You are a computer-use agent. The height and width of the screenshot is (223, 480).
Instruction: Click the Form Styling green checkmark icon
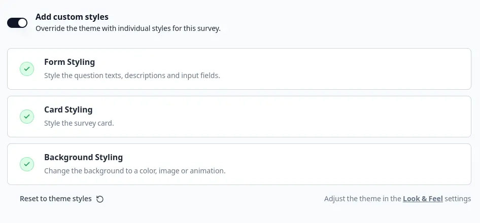(x=27, y=69)
